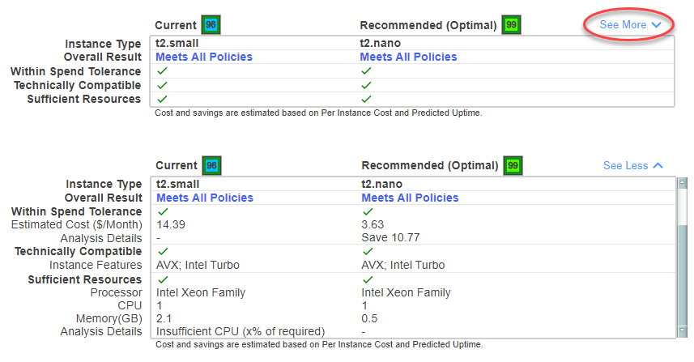Expand details with the See More link

tap(630, 25)
